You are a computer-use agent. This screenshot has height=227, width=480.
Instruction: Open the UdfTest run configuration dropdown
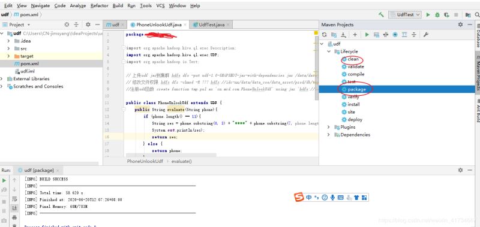pos(404,14)
